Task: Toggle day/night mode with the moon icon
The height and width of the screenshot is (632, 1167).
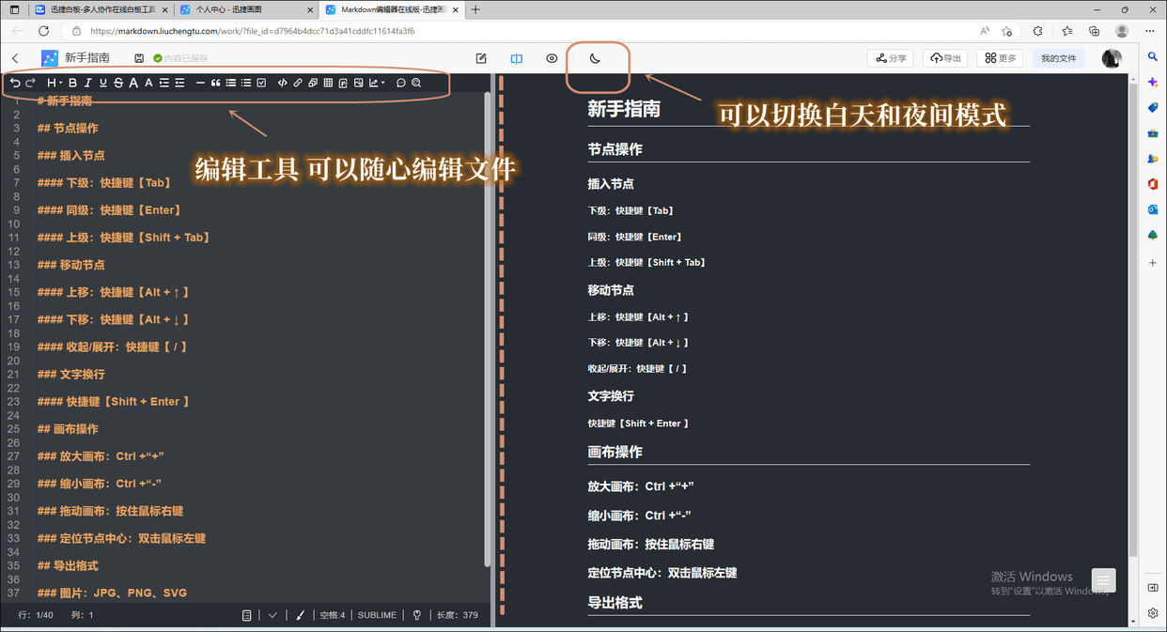Action: click(595, 58)
